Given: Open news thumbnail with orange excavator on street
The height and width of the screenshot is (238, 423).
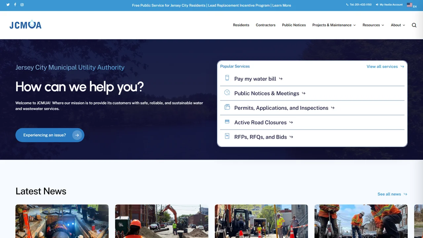Looking at the screenshot, I should pos(162,221).
